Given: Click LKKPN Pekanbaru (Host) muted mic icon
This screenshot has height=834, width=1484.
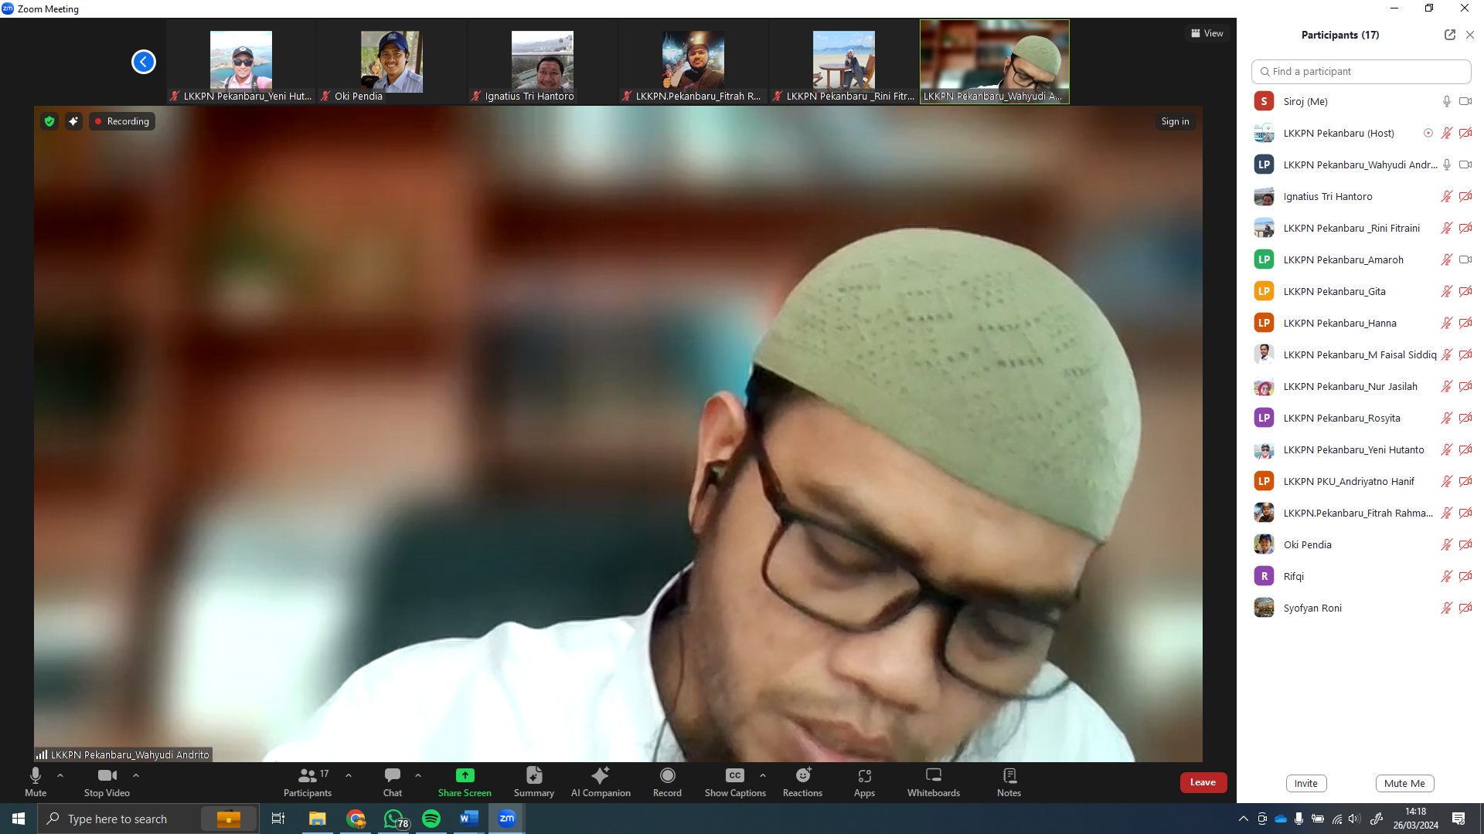Looking at the screenshot, I should (1447, 133).
